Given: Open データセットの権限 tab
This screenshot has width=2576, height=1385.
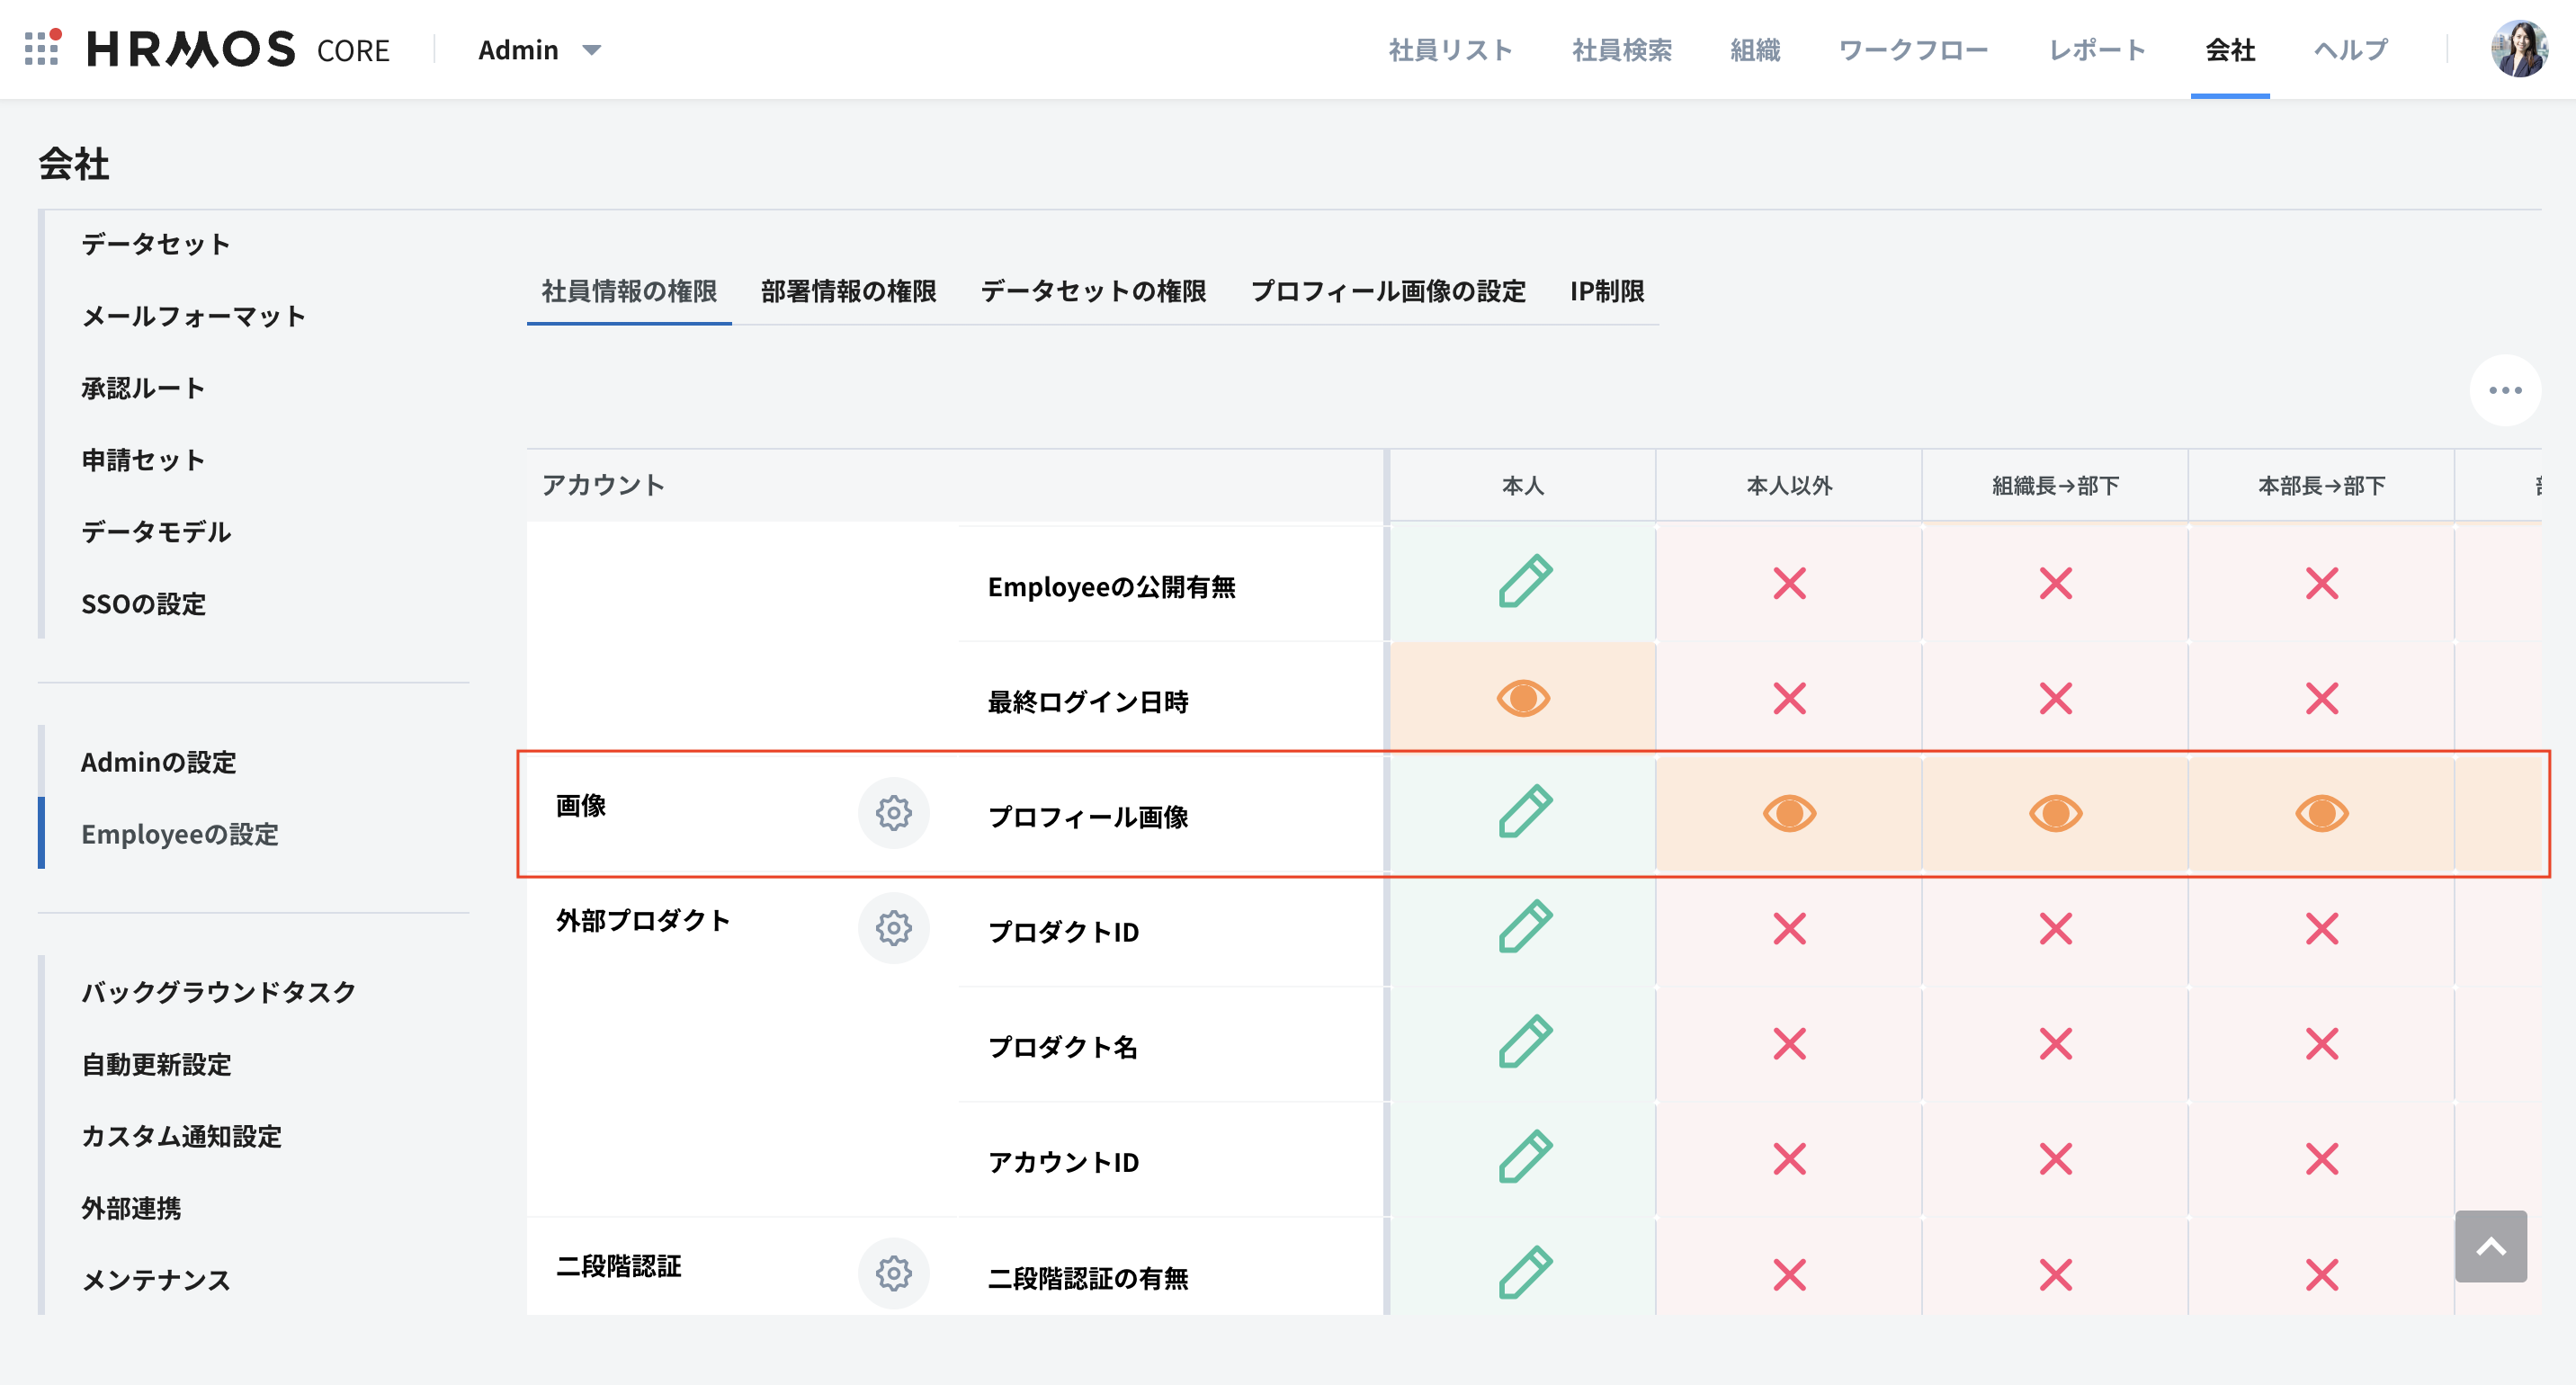Looking at the screenshot, I should click(x=1093, y=291).
